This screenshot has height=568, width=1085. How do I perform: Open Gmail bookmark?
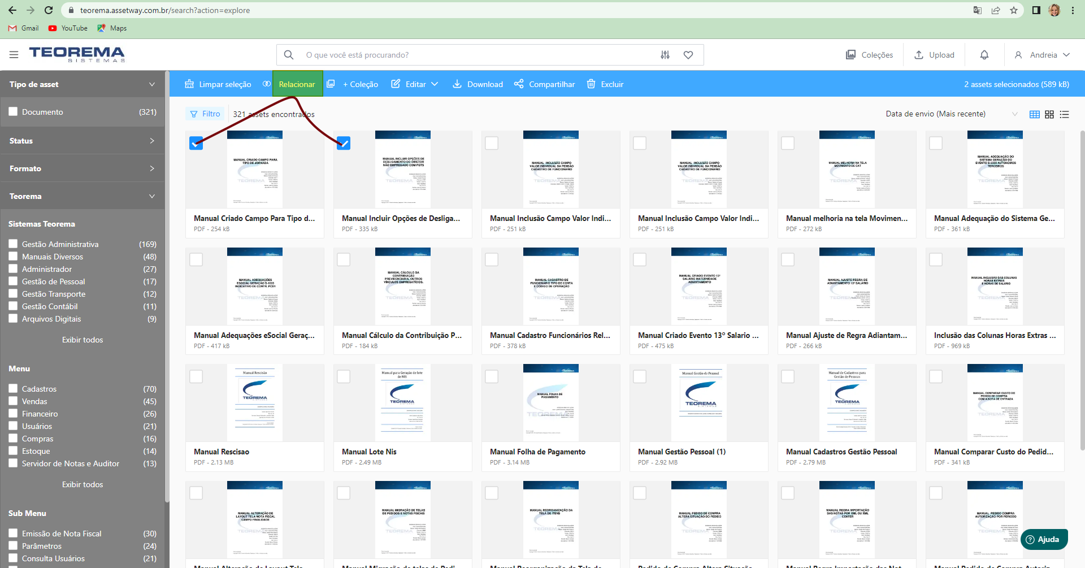tap(24, 28)
